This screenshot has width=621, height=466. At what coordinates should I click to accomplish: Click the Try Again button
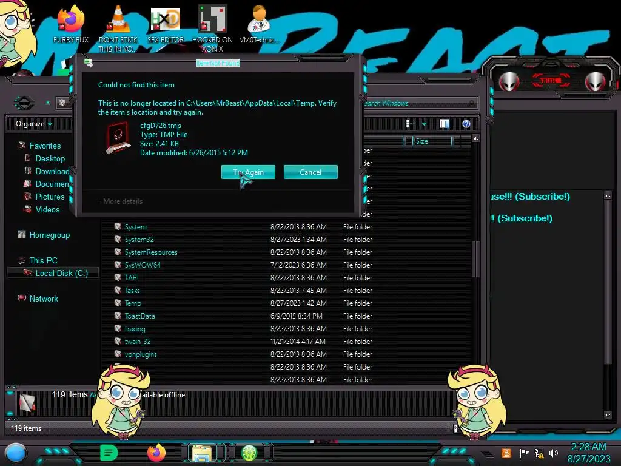click(x=248, y=172)
